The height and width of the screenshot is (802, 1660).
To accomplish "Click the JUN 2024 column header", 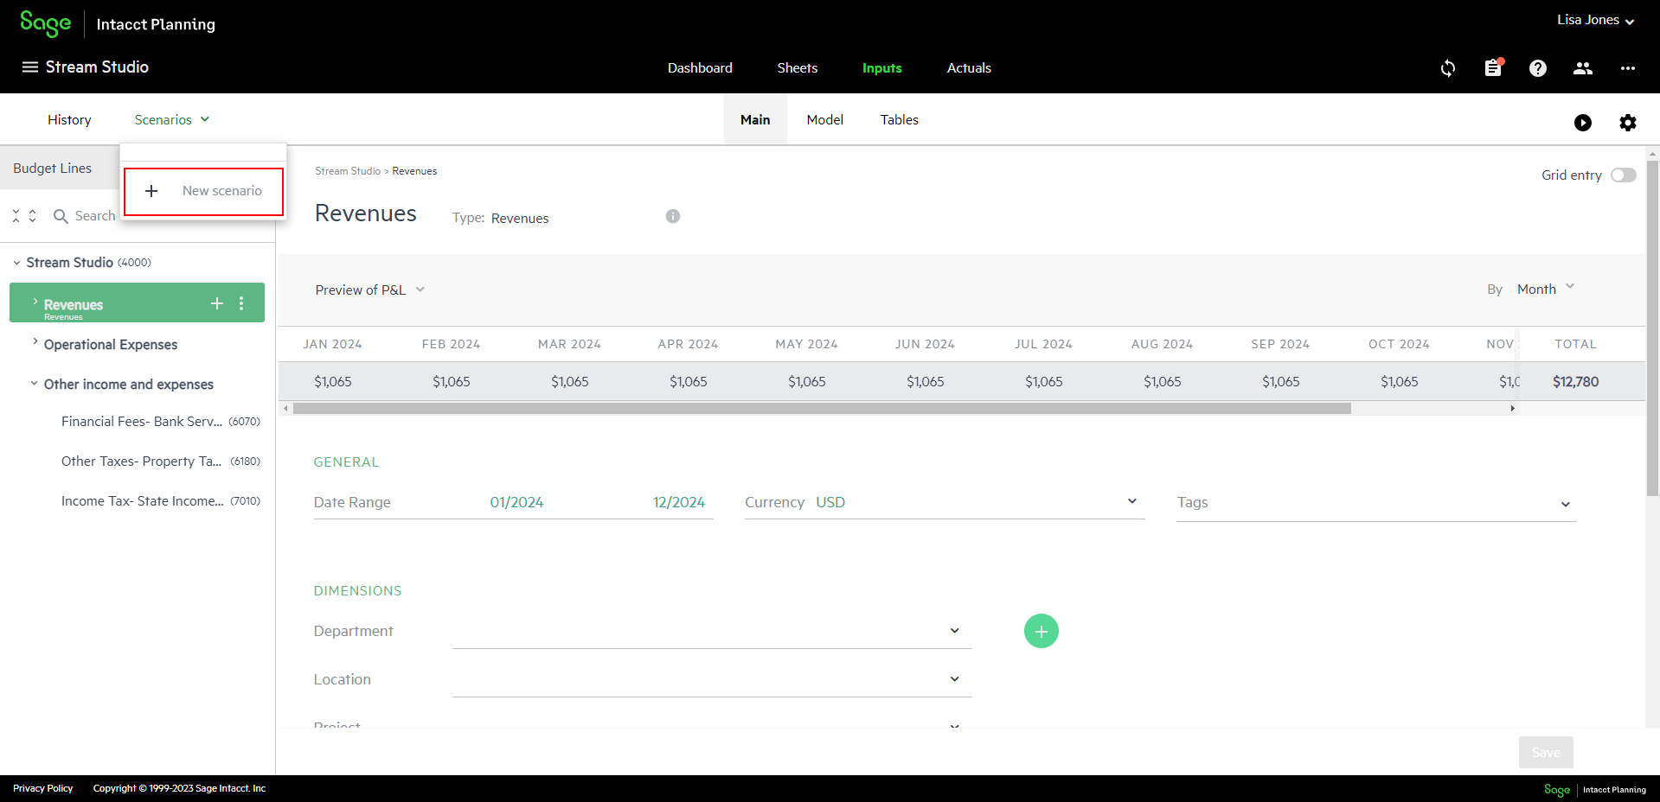I will [x=925, y=344].
